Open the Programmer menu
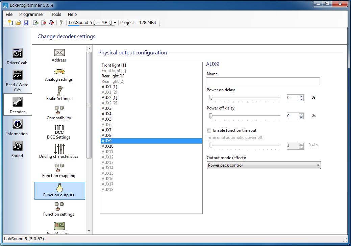The image size is (351, 246). tap(32, 14)
